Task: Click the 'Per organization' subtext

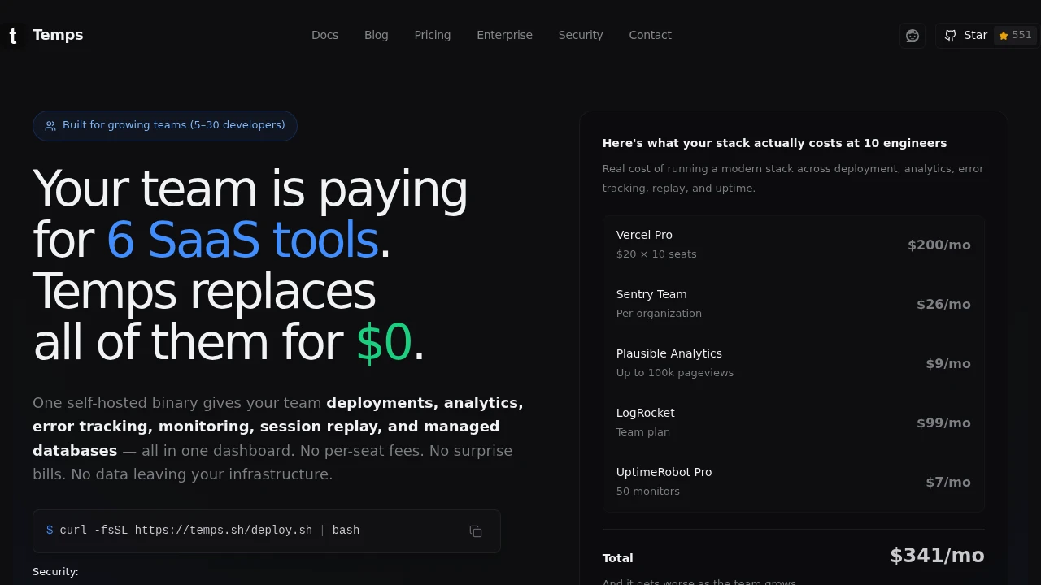Action: click(x=659, y=314)
